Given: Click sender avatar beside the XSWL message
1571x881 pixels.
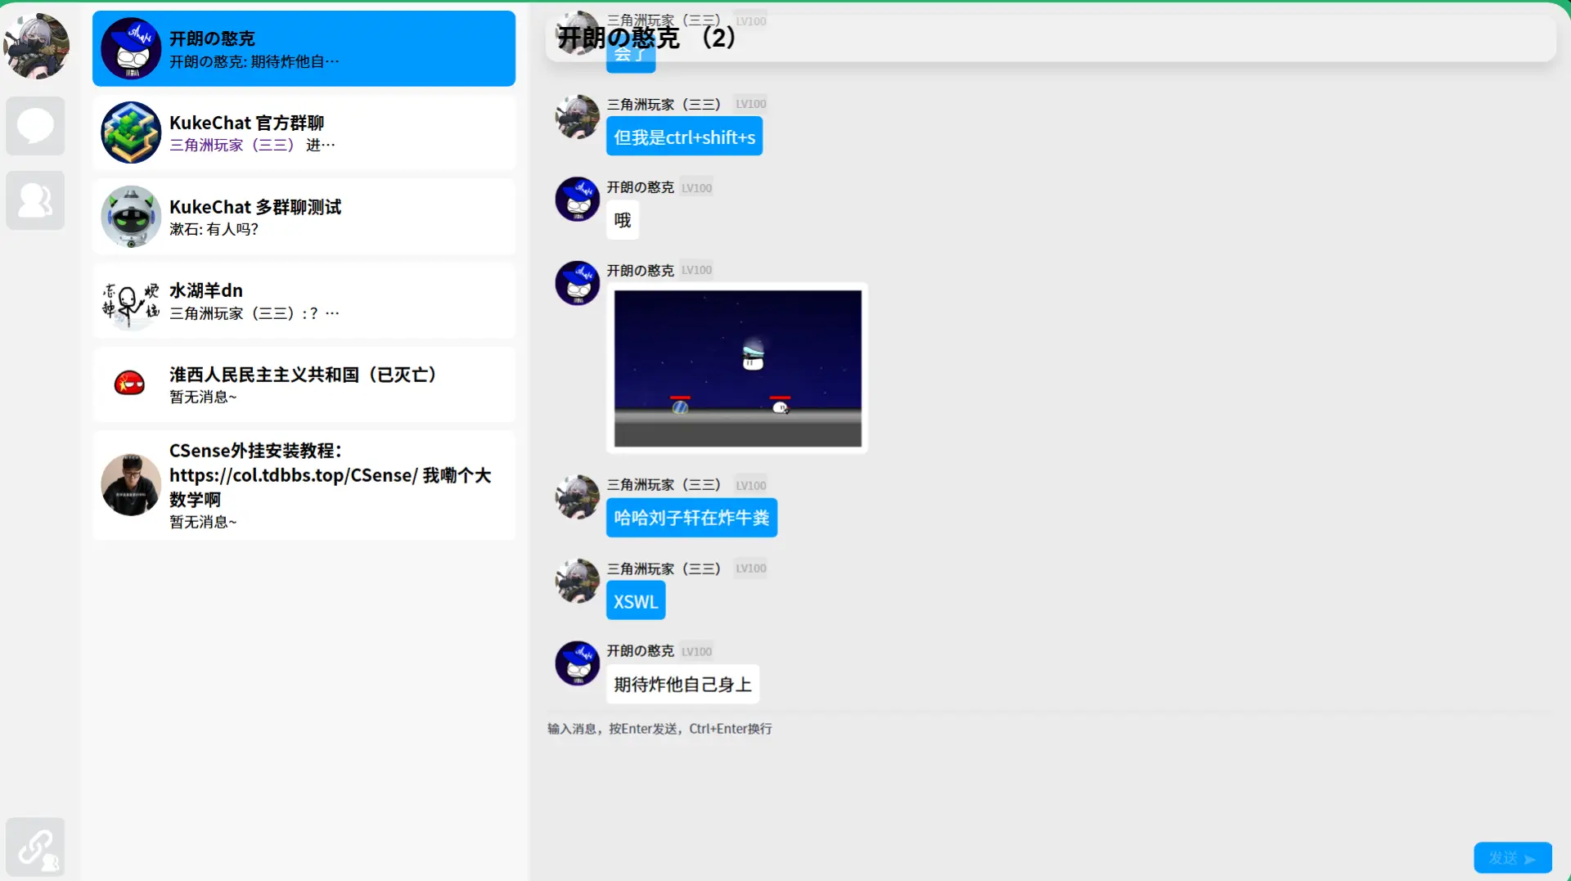Looking at the screenshot, I should 578,581.
